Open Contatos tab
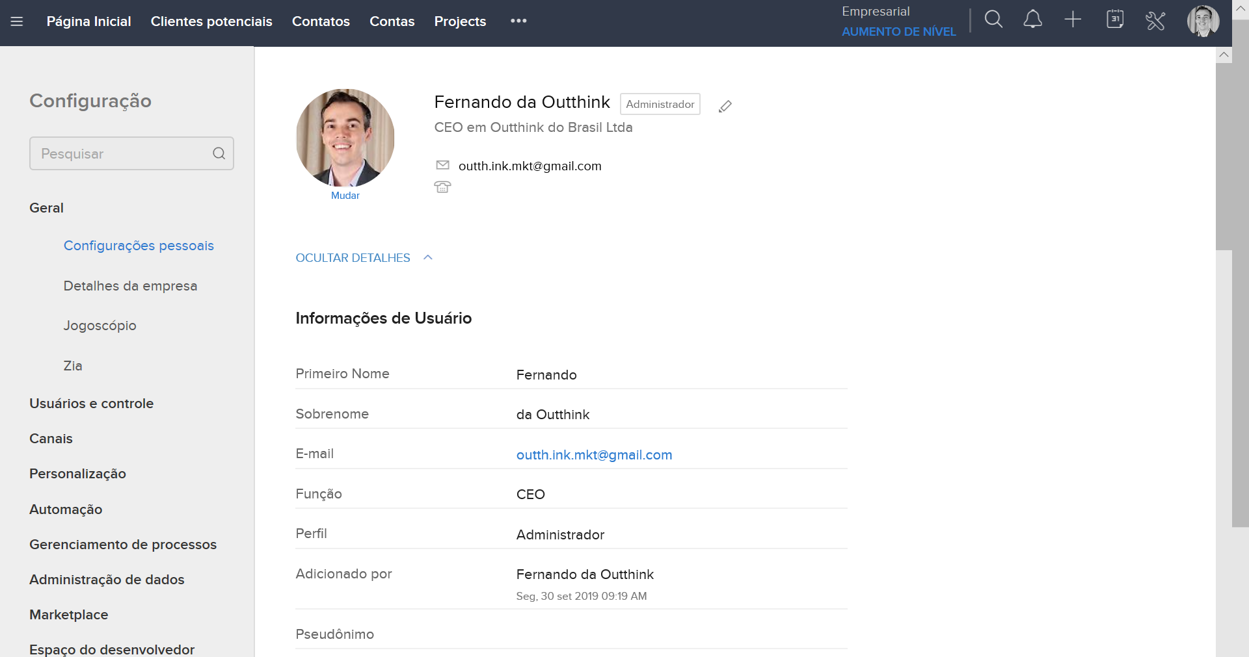This screenshot has width=1249, height=657. click(x=321, y=21)
